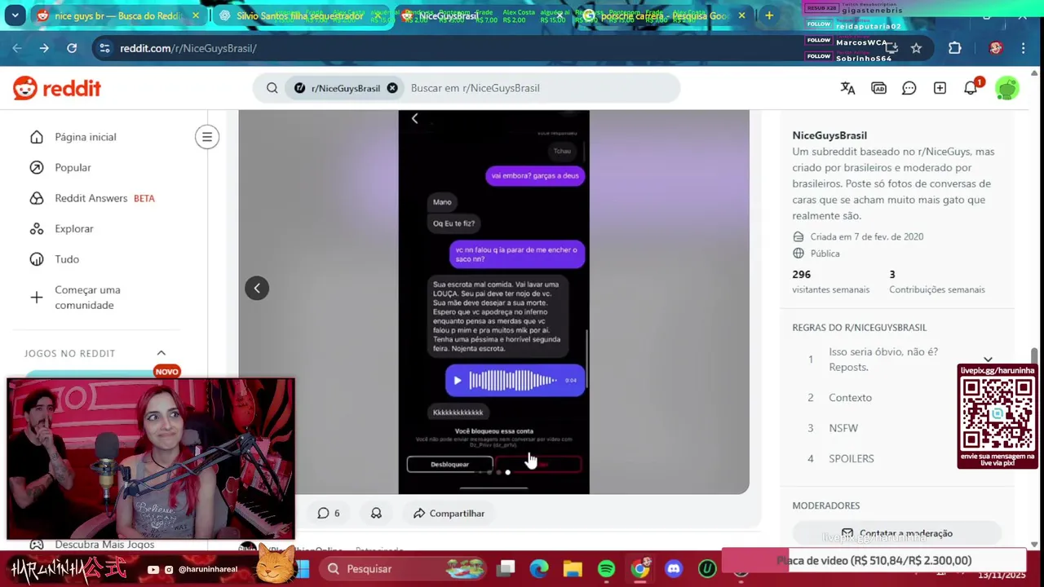The image size is (1044, 587).
Task: Close the nice guys br tab
Action: (x=196, y=15)
